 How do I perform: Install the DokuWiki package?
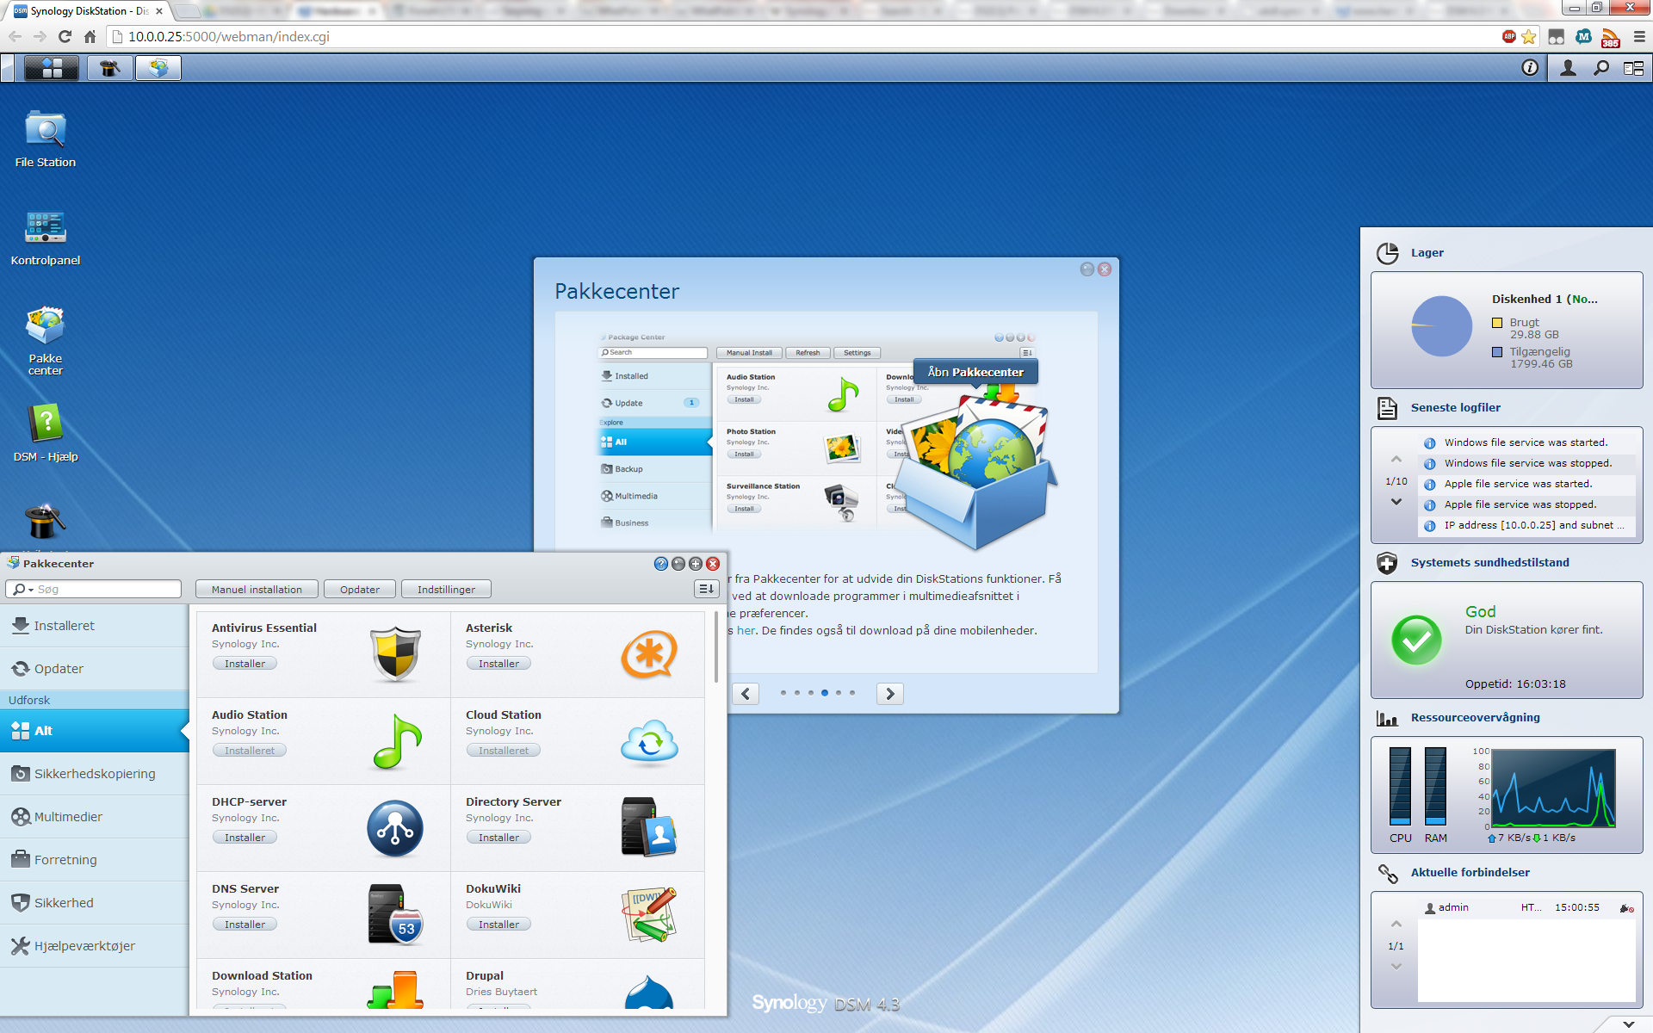click(x=498, y=925)
